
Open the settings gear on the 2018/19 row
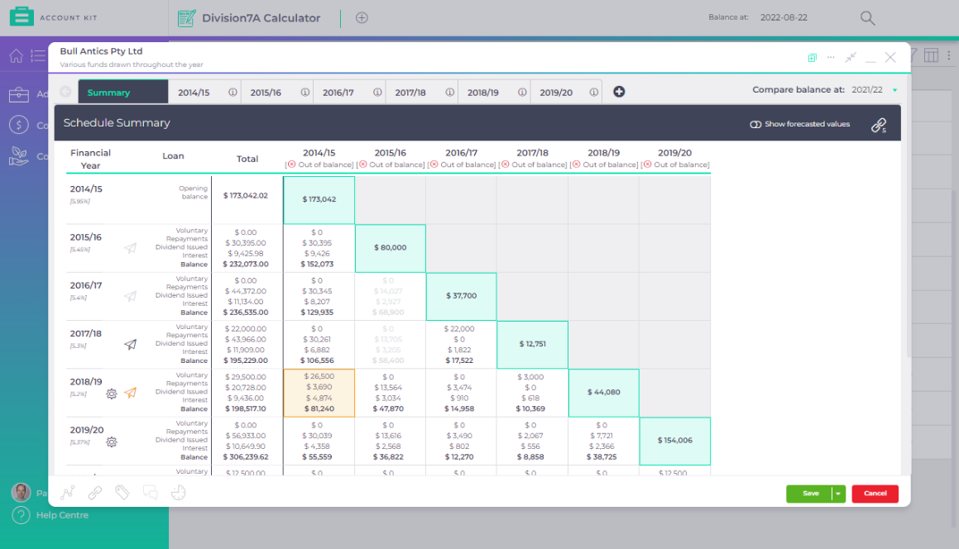[112, 394]
